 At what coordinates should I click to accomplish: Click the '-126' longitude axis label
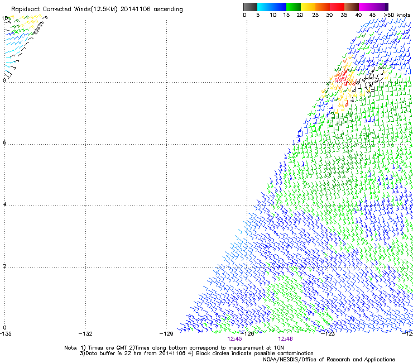click(x=248, y=334)
